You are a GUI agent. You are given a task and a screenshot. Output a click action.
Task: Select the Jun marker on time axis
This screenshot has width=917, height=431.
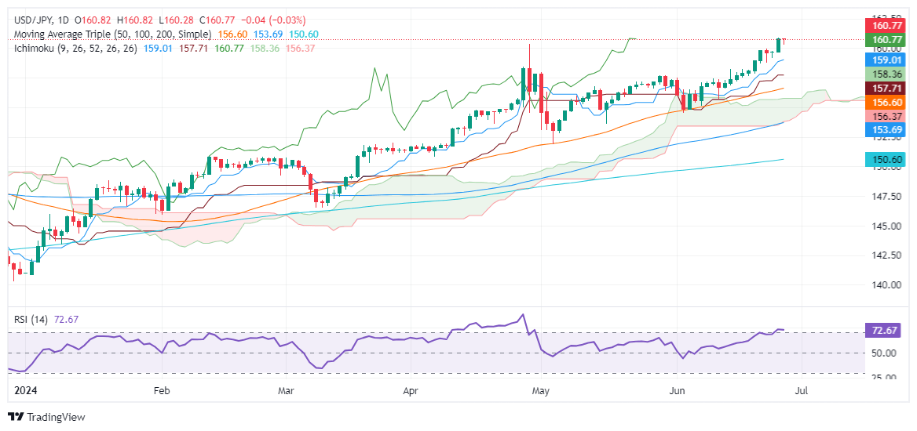674,389
